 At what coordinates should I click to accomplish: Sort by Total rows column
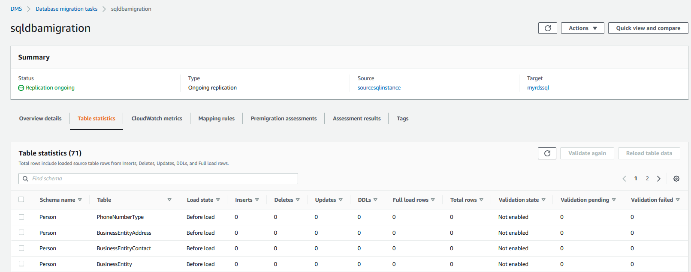coord(481,200)
